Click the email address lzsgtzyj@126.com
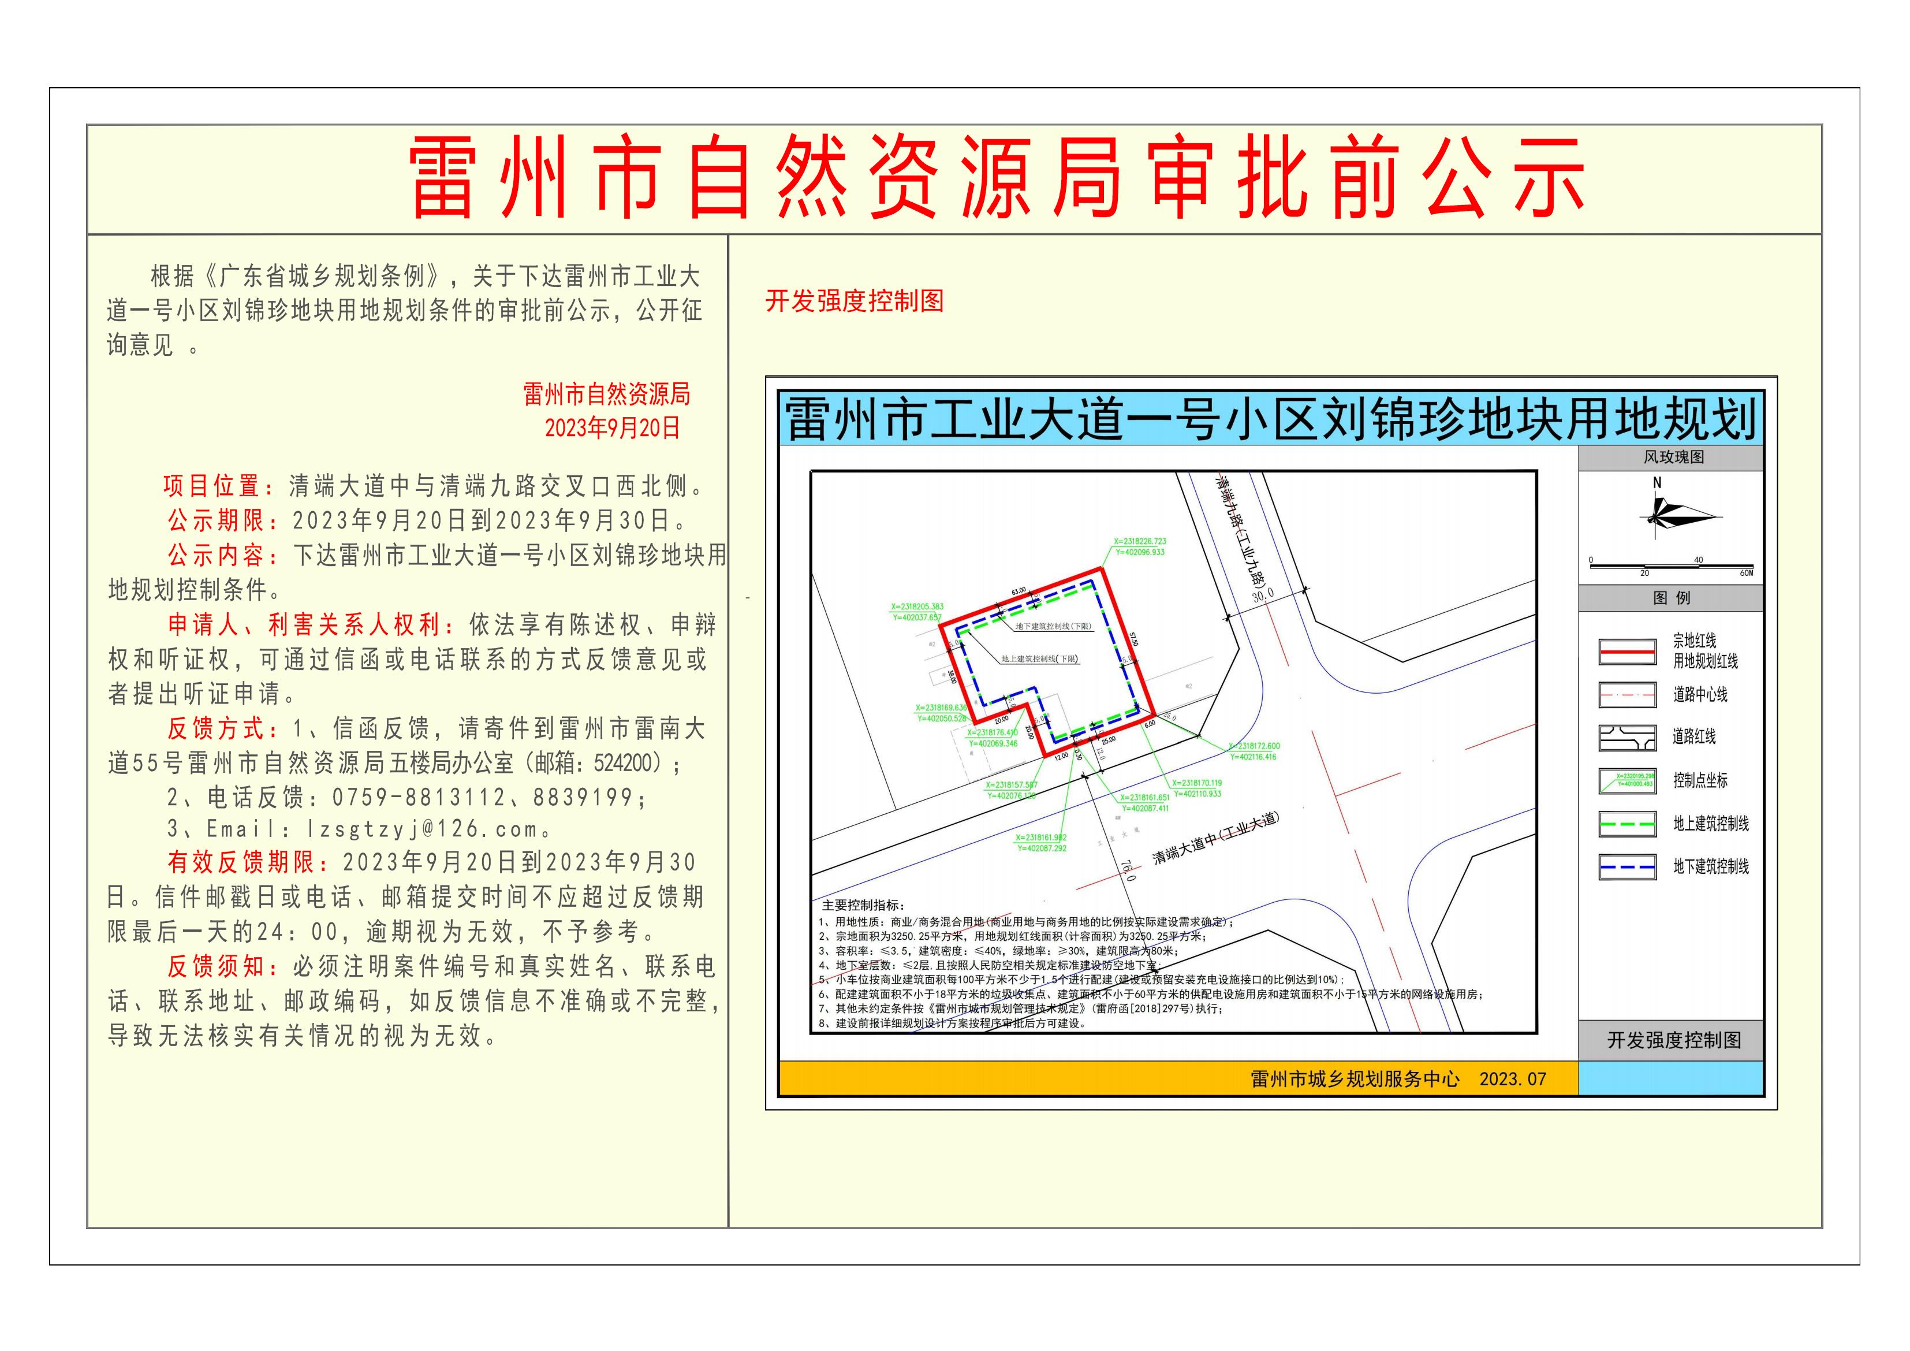The width and height of the screenshot is (1910, 1351). click(x=423, y=829)
